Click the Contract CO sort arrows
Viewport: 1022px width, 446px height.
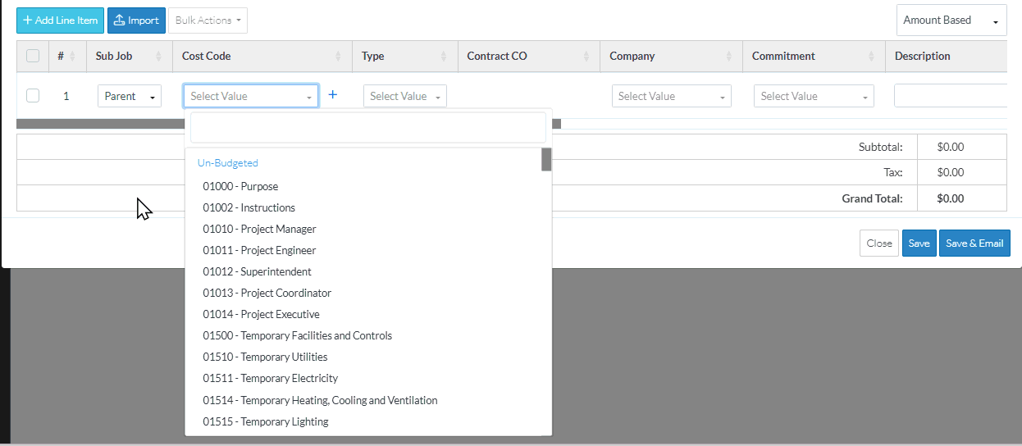586,57
